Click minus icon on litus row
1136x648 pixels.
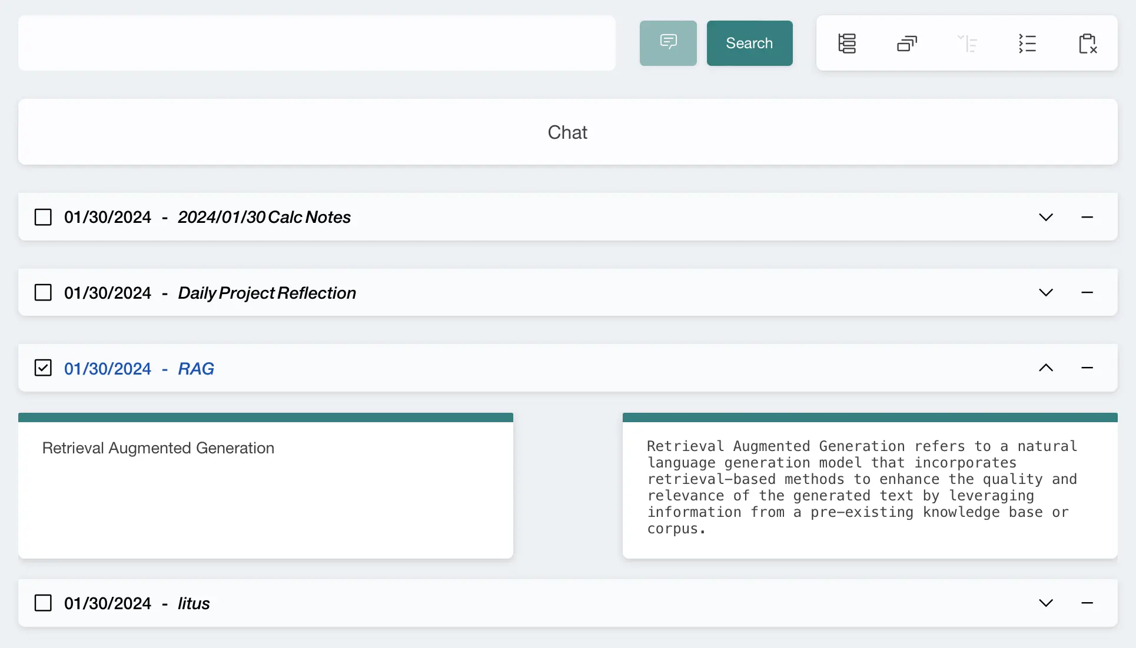pos(1087,603)
